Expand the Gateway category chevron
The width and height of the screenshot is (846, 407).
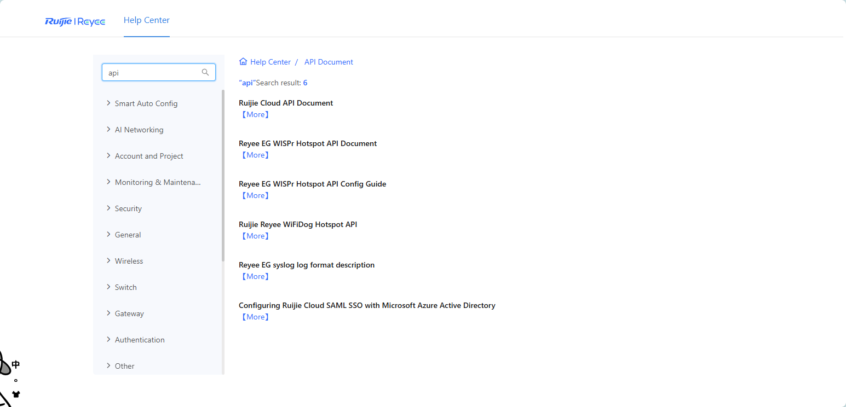pyautogui.click(x=108, y=313)
